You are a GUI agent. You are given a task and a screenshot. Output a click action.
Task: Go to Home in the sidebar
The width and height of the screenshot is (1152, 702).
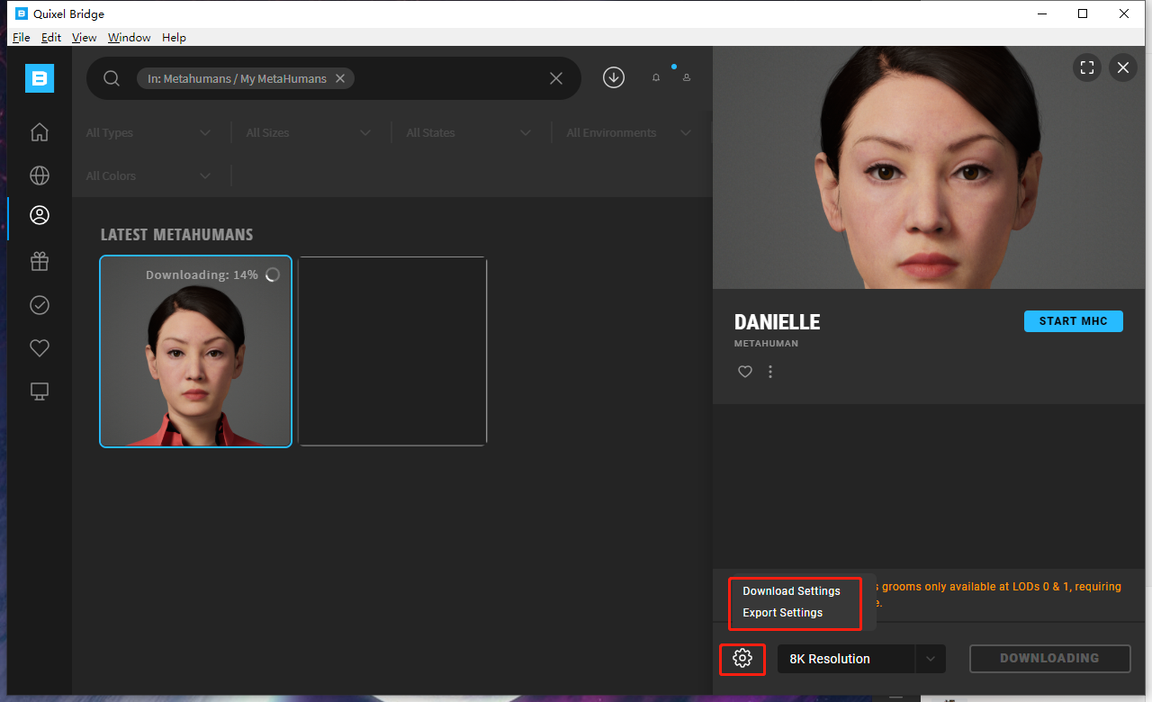pos(40,132)
